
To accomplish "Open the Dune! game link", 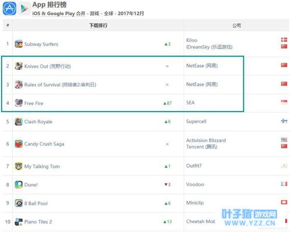I will point(31,185).
